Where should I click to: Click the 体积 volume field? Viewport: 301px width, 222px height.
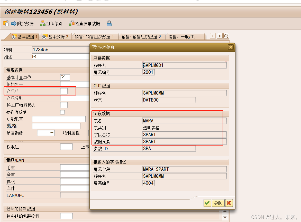click(75, 181)
